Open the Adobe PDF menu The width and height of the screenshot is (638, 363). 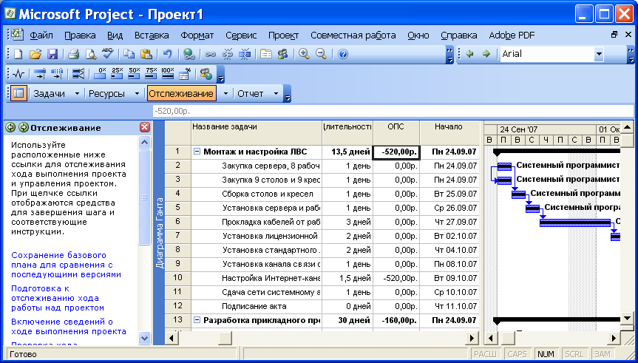coord(512,35)
